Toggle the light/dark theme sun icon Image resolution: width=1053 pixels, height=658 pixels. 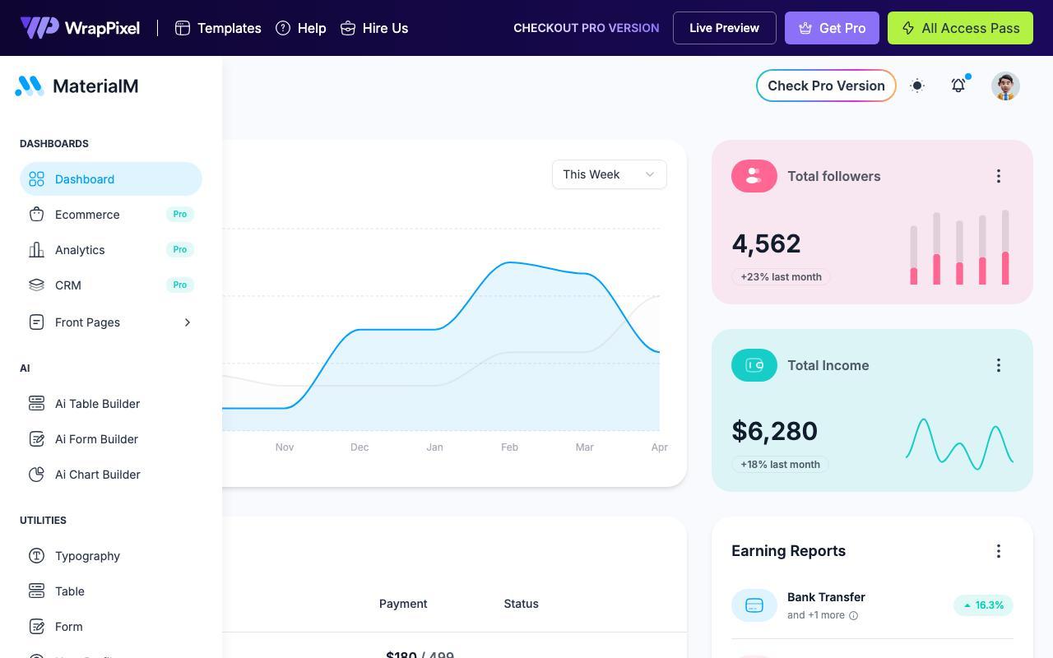(x=917, y=86)
